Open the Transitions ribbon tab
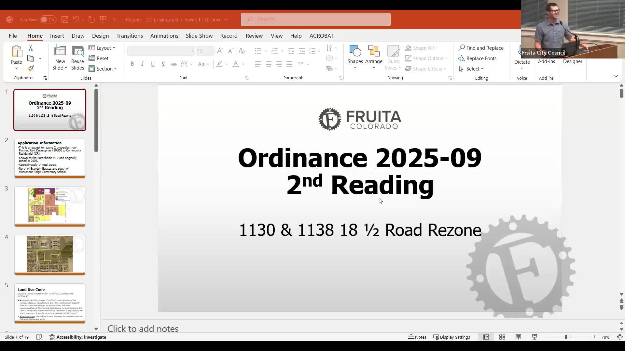Screen dimensions: 625x351 point(130,36)
